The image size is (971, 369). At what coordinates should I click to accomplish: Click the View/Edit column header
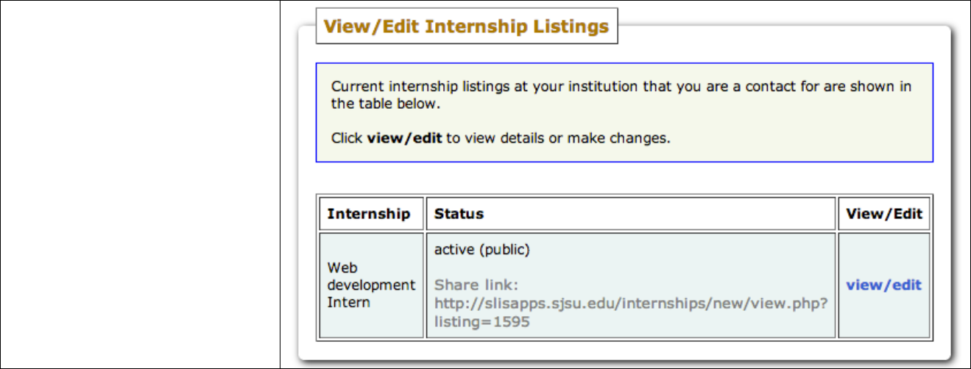click(883, 214)
